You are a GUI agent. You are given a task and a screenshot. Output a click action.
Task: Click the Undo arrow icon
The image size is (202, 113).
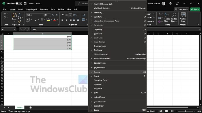click(x=5, y=14)
